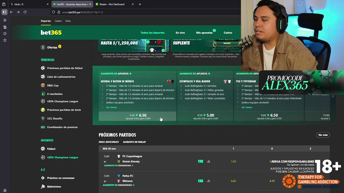
Task: Open Todos los deportes navigation
Action: 152,33
